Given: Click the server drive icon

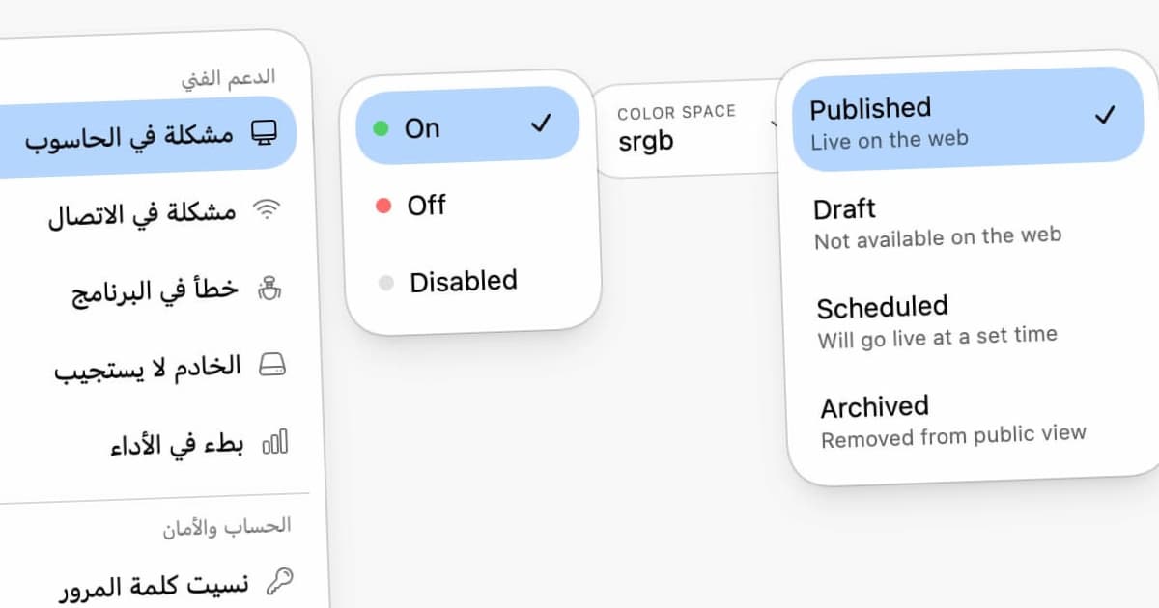Looking at the screenshot, I should click(272, 365).
